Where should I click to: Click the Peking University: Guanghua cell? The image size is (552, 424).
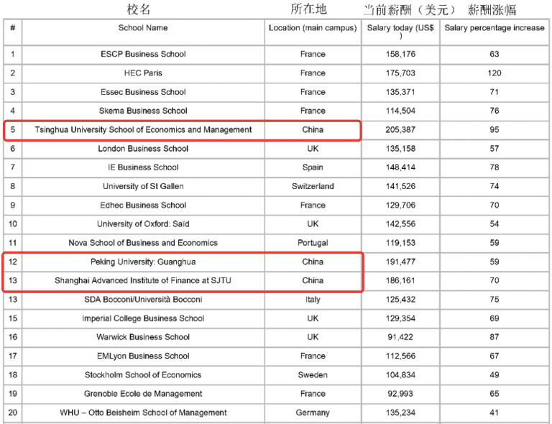tap(143, 262)
